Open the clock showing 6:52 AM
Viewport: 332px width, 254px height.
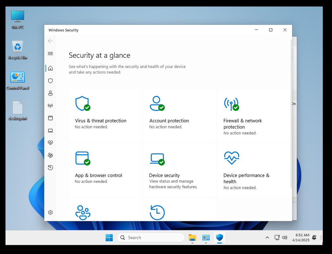tap(301, 237)
